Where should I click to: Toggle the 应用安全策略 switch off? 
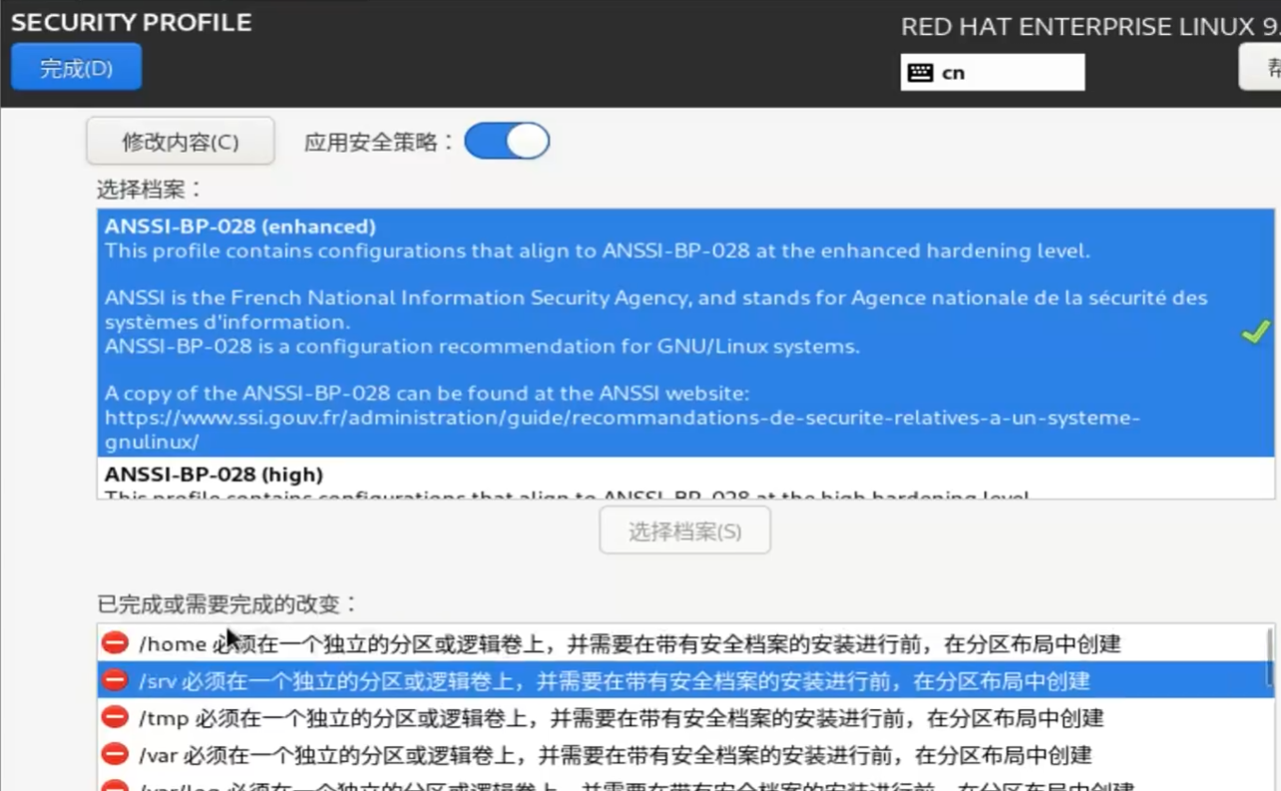point(507,142)
